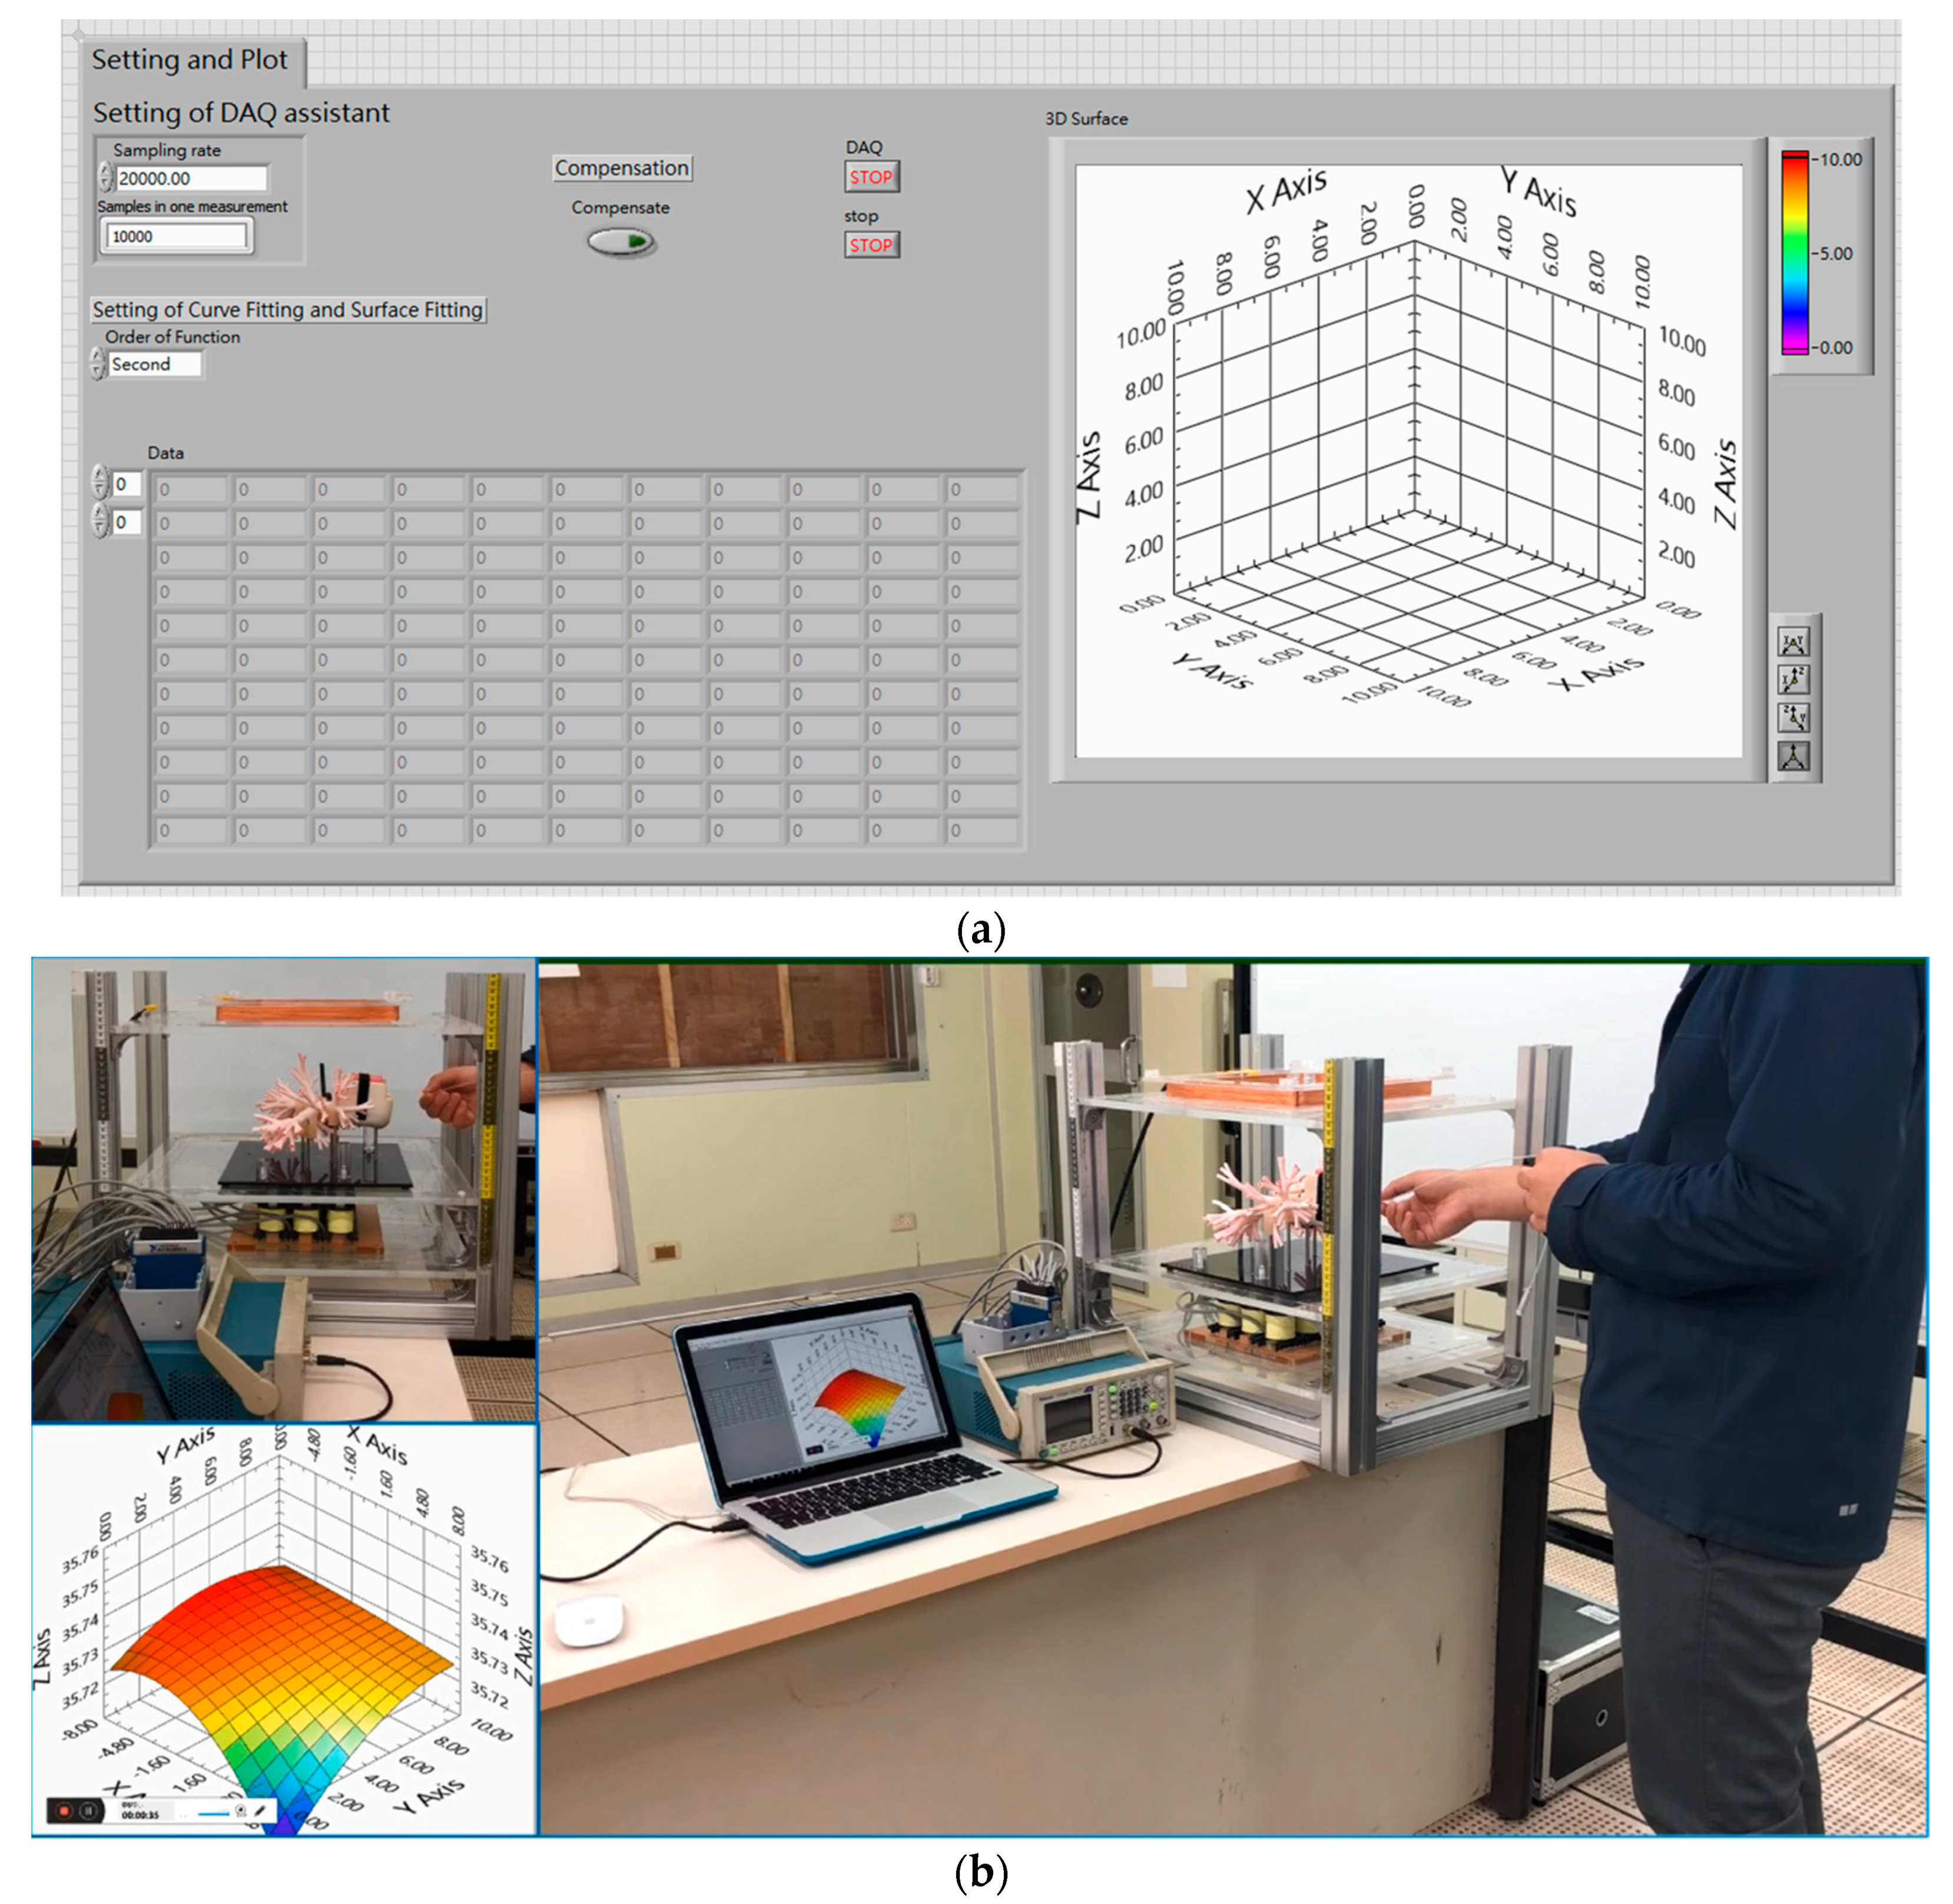
Task: Click the Setting of Curve Fitting and Surface Fitting label
Action: pos(288,310)
